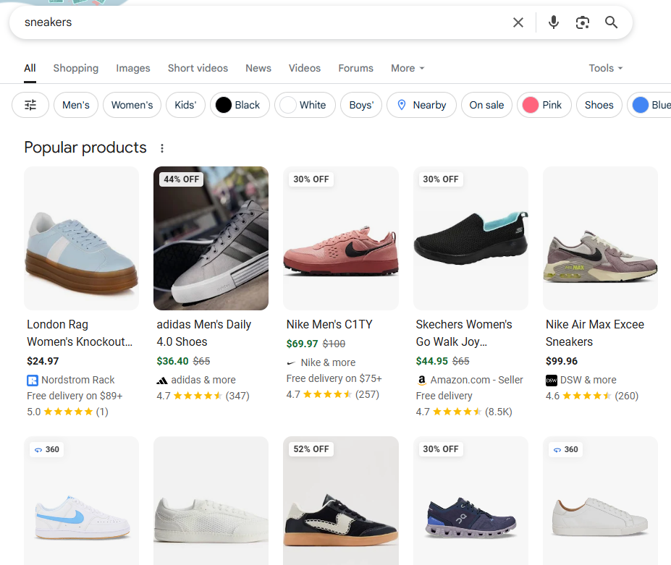The width and height of the screenshot is (671, 565).
Task: Select the Black color swatch filter
Action: [224, 105]
